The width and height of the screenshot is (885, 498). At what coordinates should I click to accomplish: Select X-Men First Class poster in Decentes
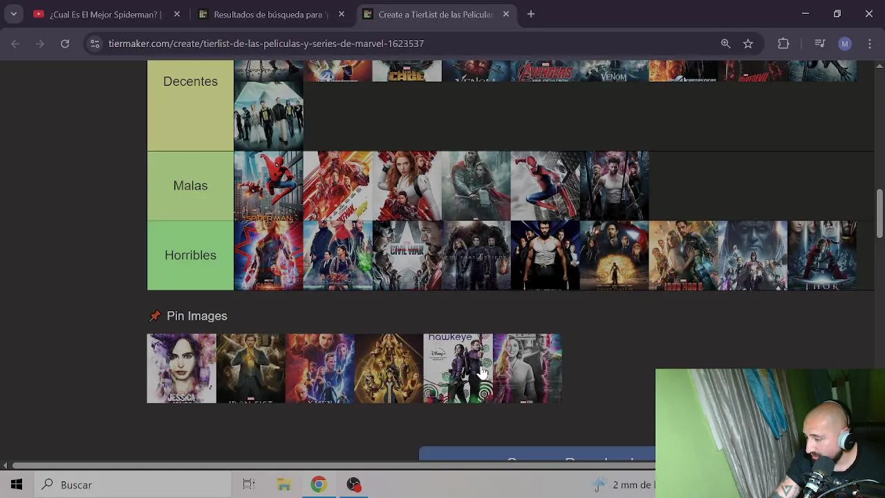(x=268, y=116)
